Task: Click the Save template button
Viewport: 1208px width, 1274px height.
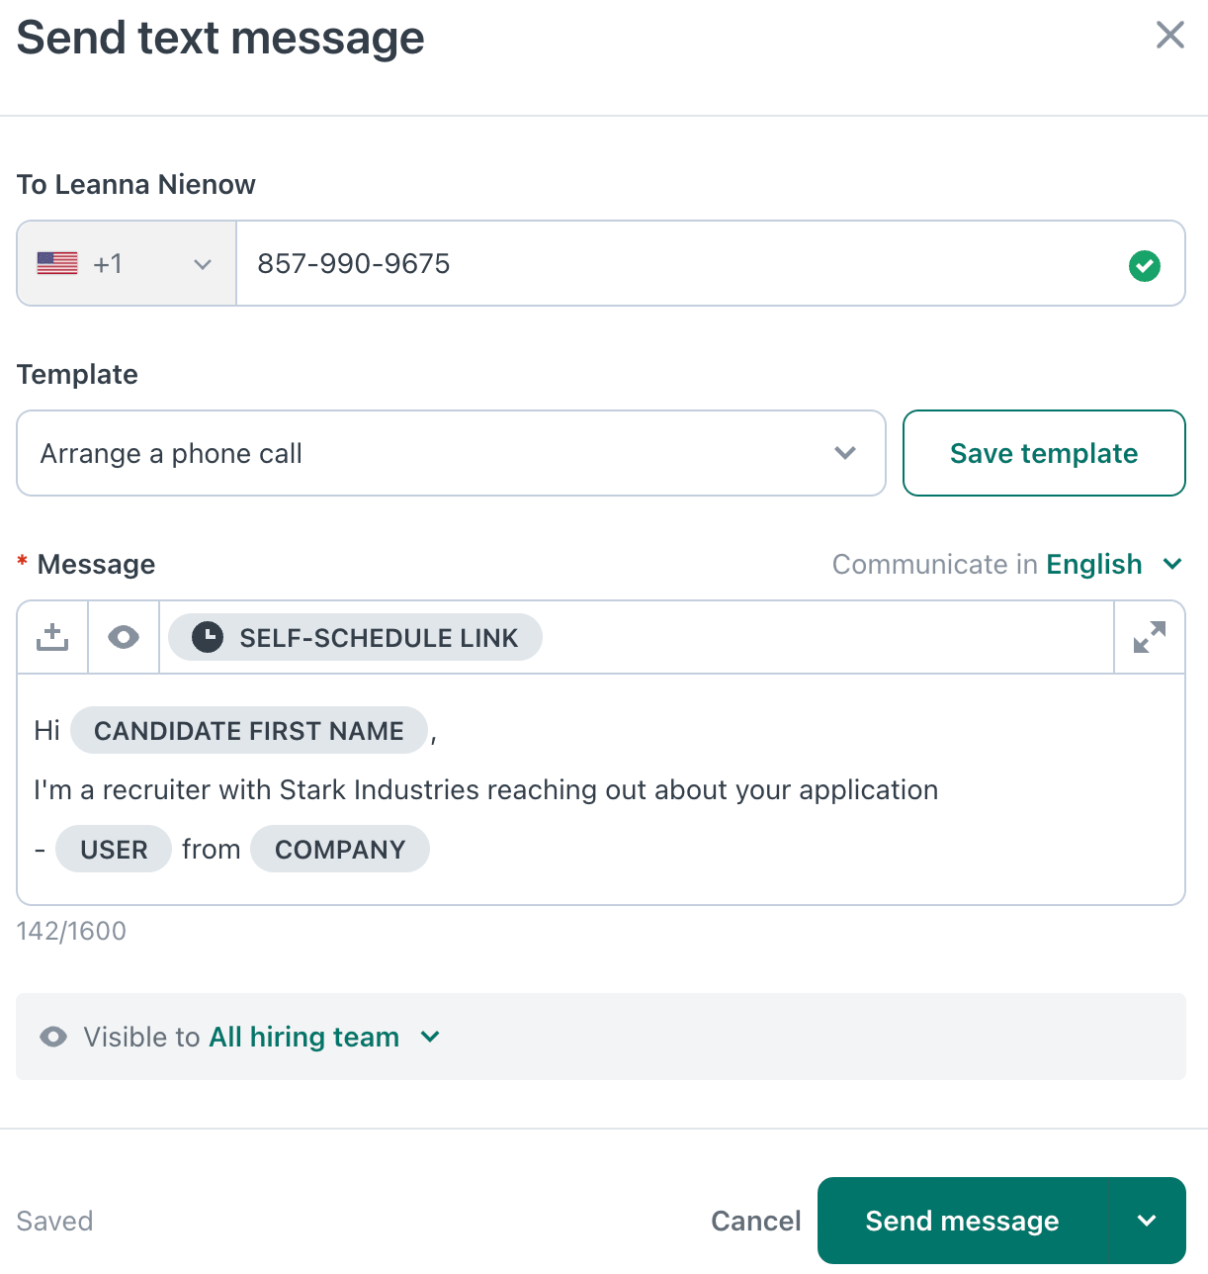Action: tap(1044, 453)
